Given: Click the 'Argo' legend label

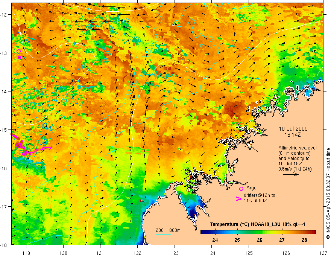Looking at the screenshot, I should tap(251, 188).
